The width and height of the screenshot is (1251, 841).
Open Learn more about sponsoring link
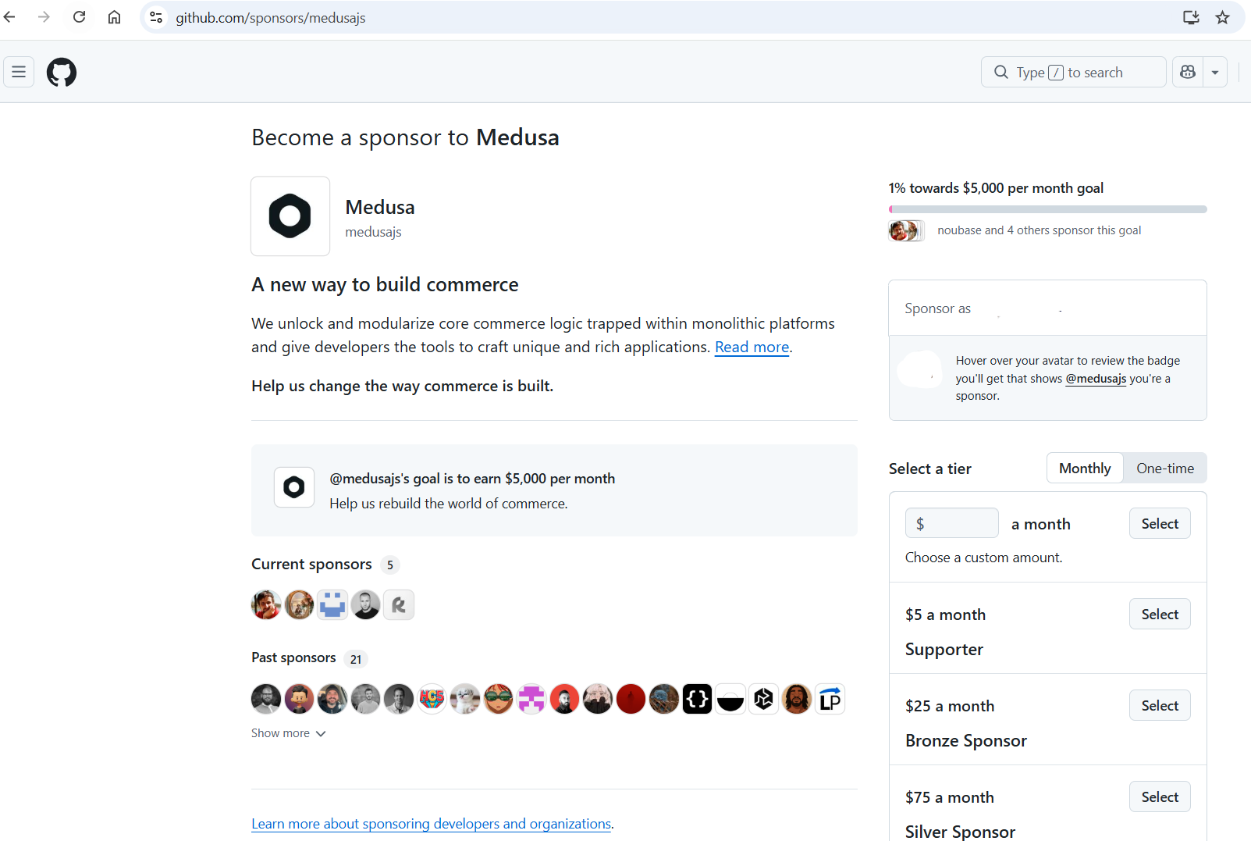(431, 824)
